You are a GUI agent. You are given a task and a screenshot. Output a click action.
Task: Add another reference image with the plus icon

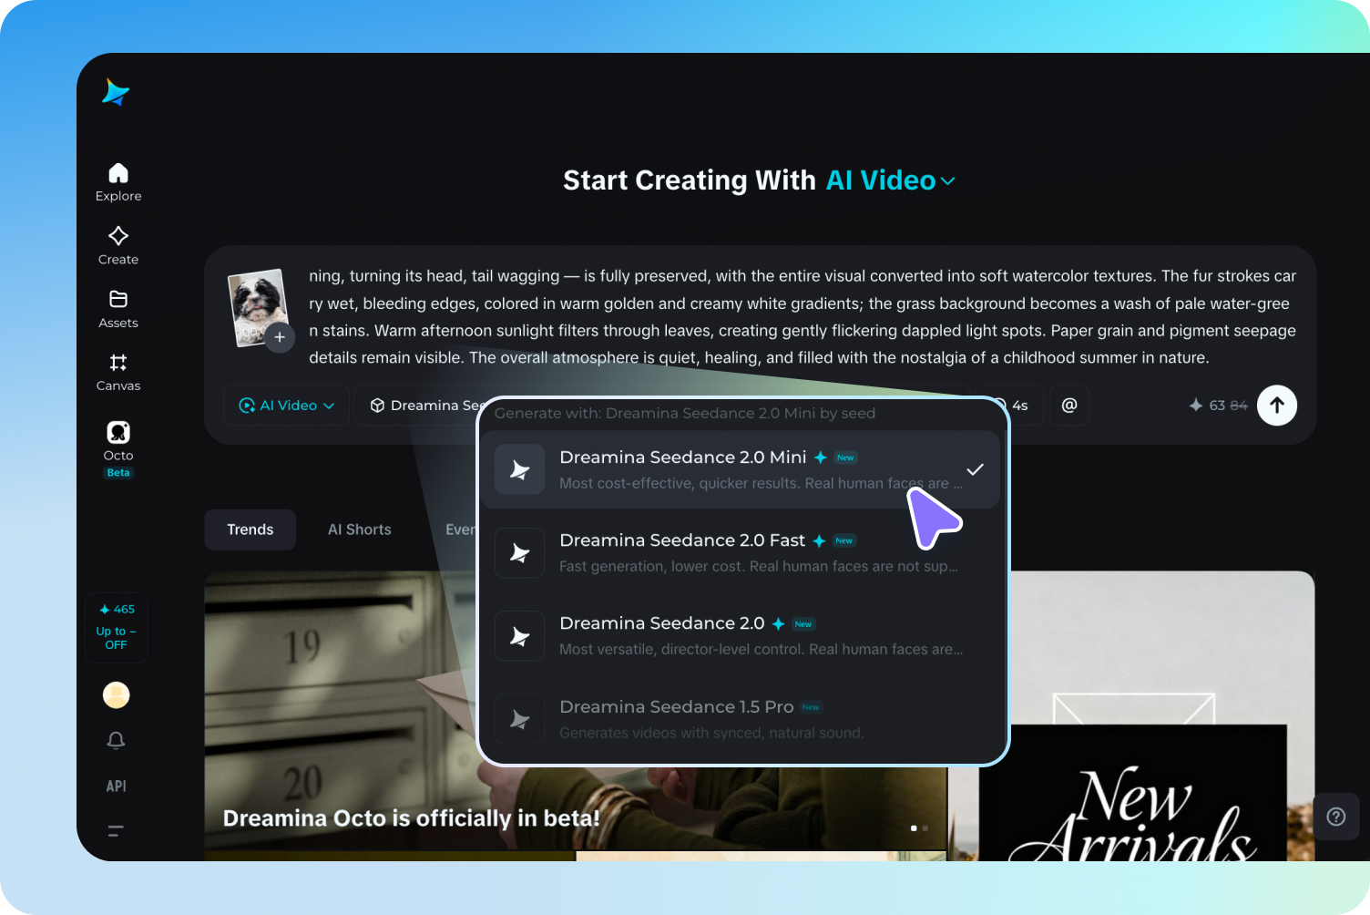point(280,337)
